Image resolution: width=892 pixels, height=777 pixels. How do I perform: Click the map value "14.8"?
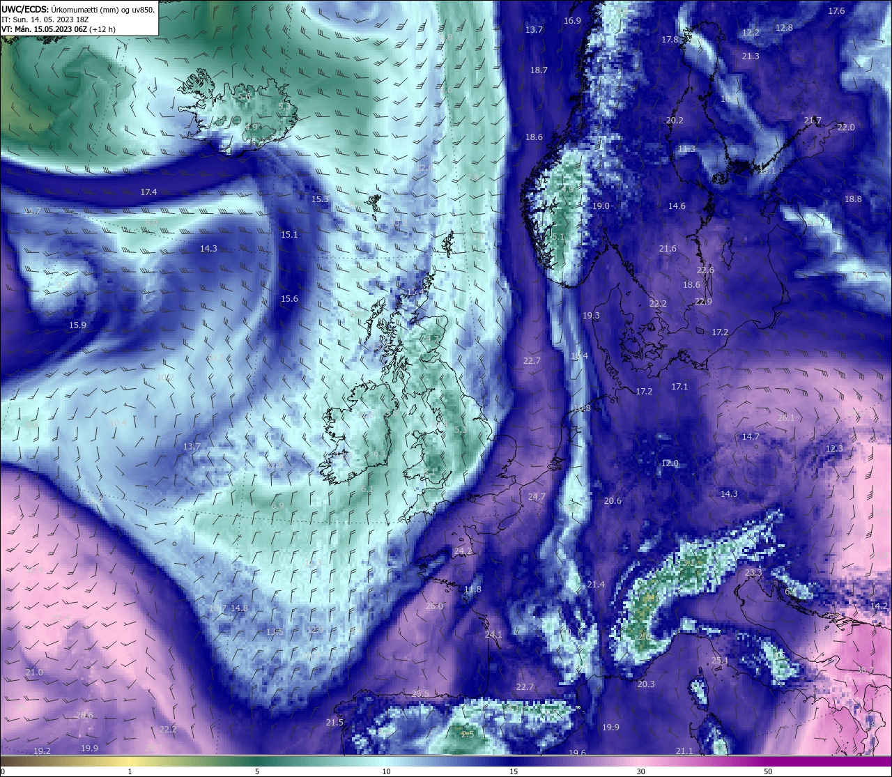point(239,608)
